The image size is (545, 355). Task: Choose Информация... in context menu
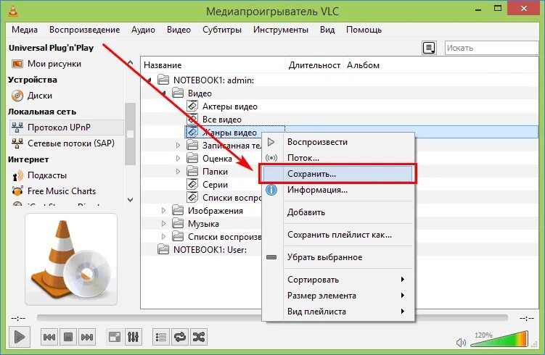pos(338,190)
